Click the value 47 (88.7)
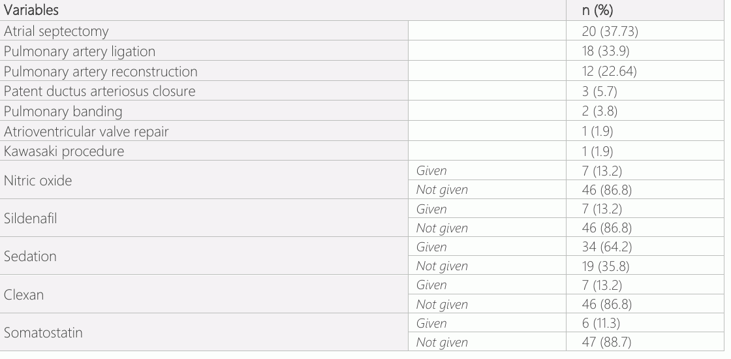 (606, 342)
